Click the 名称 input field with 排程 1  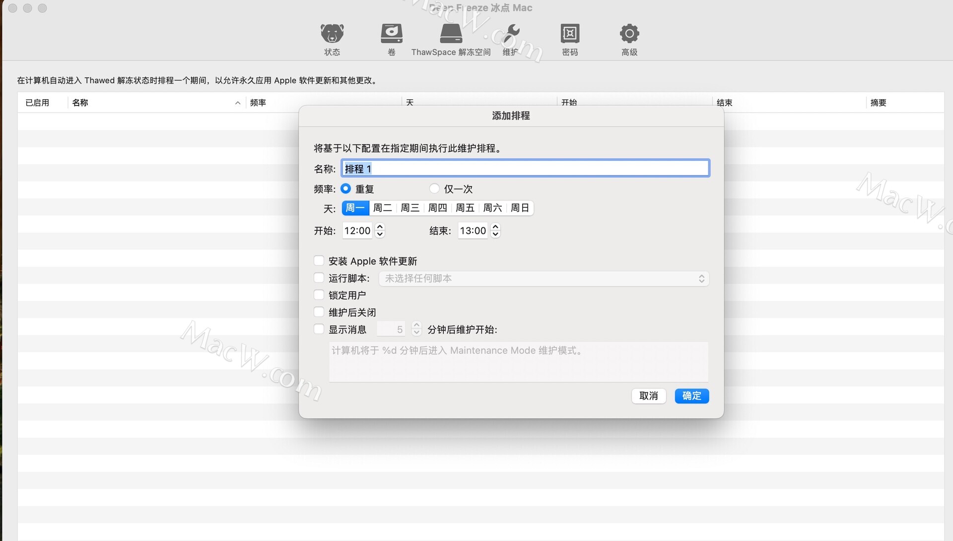(x=526, y=168)
